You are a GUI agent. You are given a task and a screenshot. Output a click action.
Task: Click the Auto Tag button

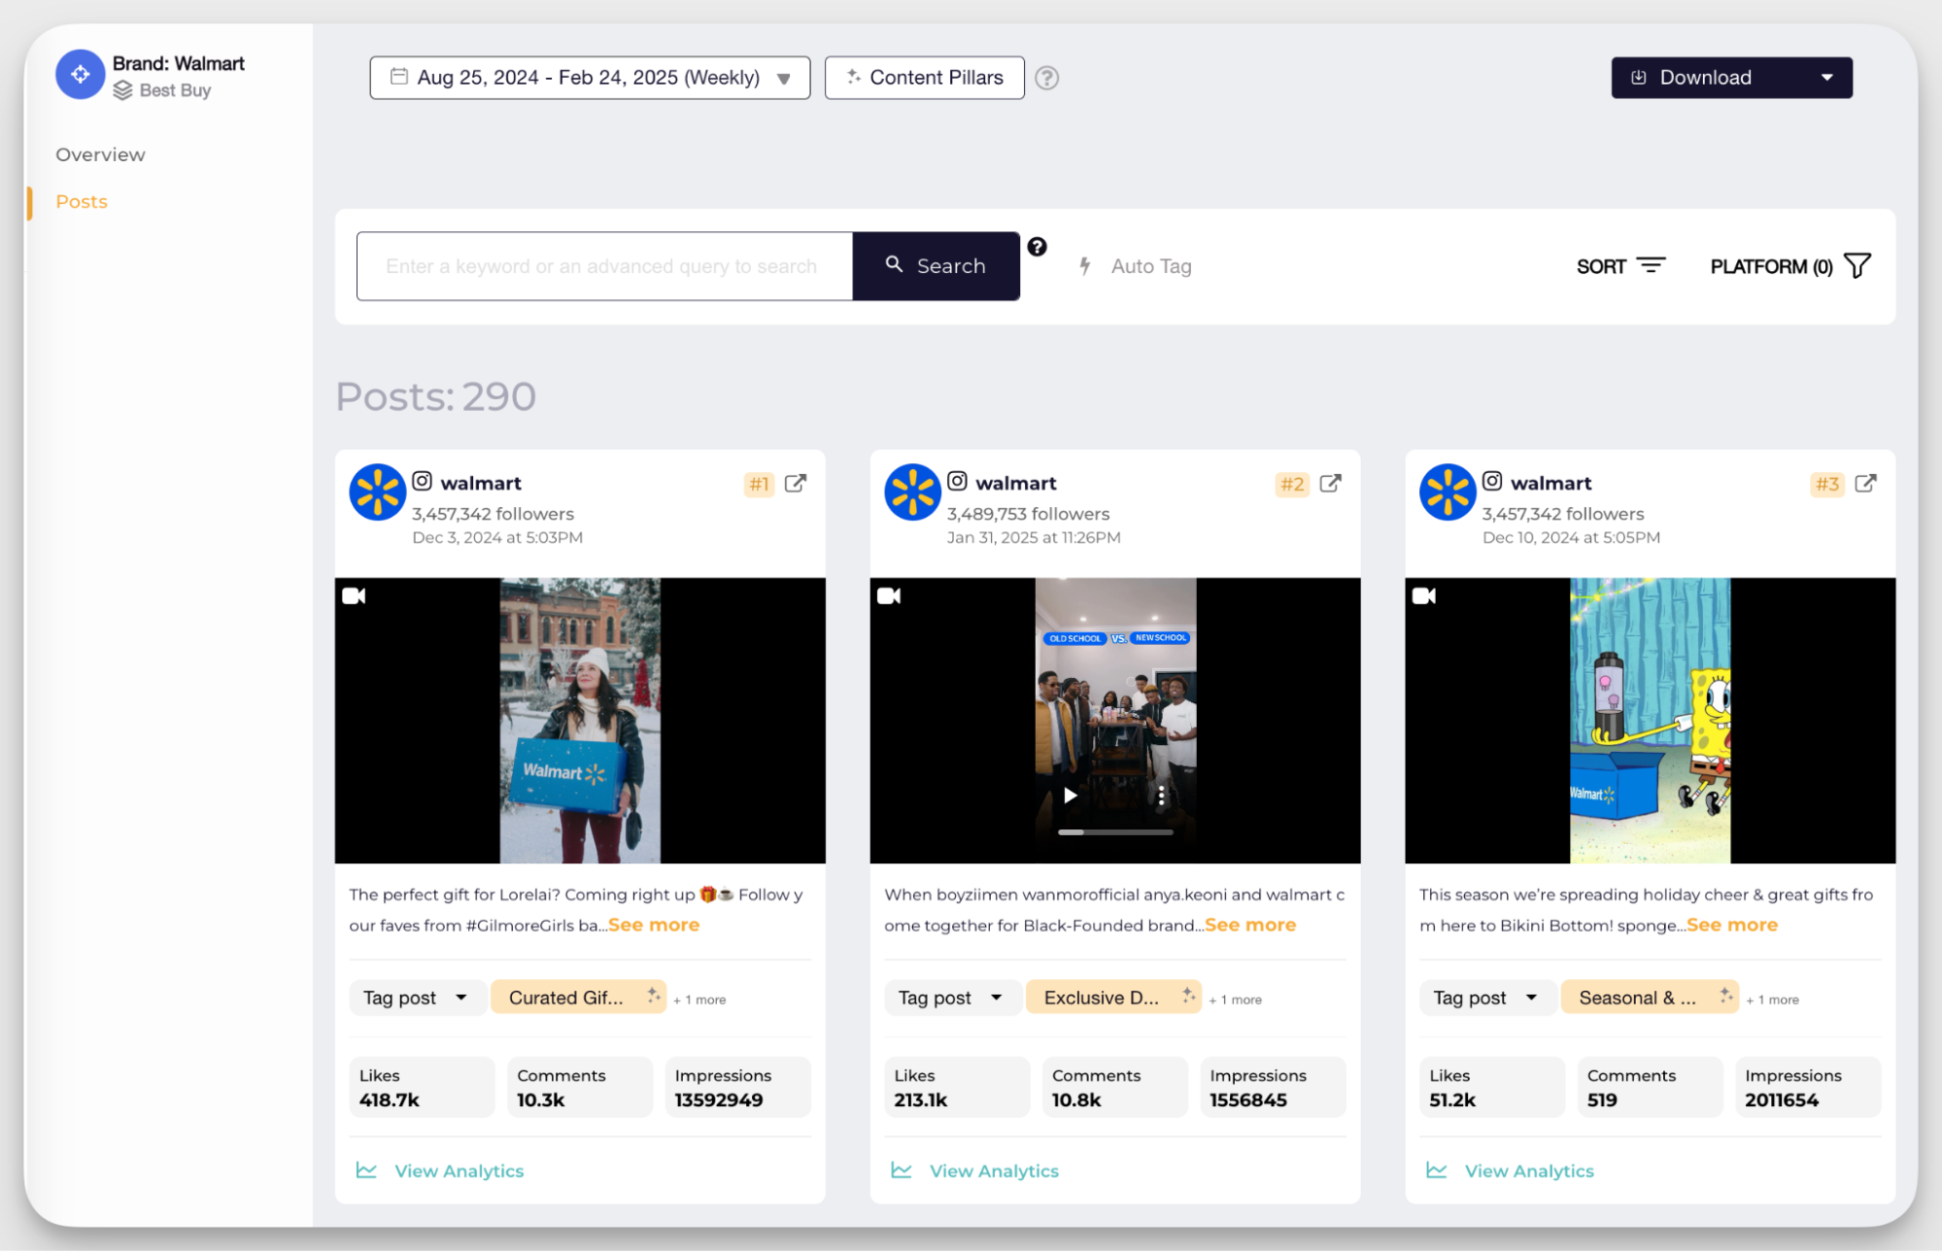(1136, 266)
